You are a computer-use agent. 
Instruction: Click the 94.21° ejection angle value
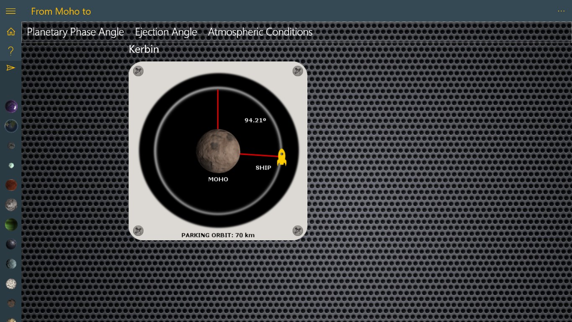[x=255, y=120]
